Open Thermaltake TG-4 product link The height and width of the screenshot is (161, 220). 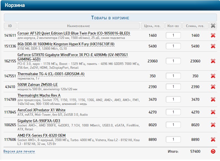(51, 74)
